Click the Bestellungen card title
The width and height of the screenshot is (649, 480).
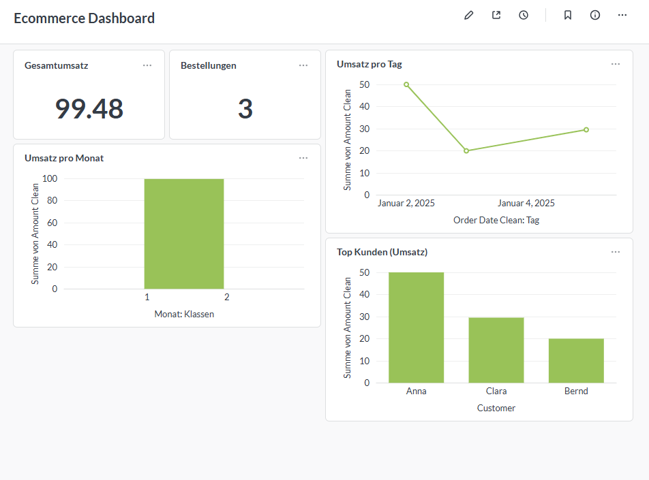208,65
